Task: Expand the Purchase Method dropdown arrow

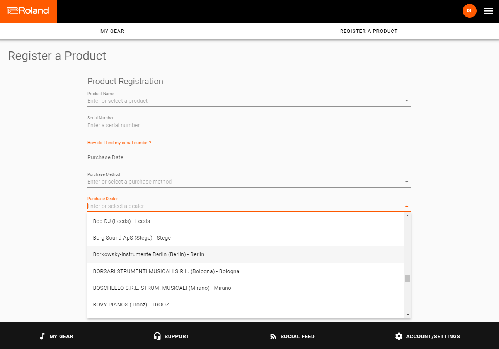Action: (407, 182)
